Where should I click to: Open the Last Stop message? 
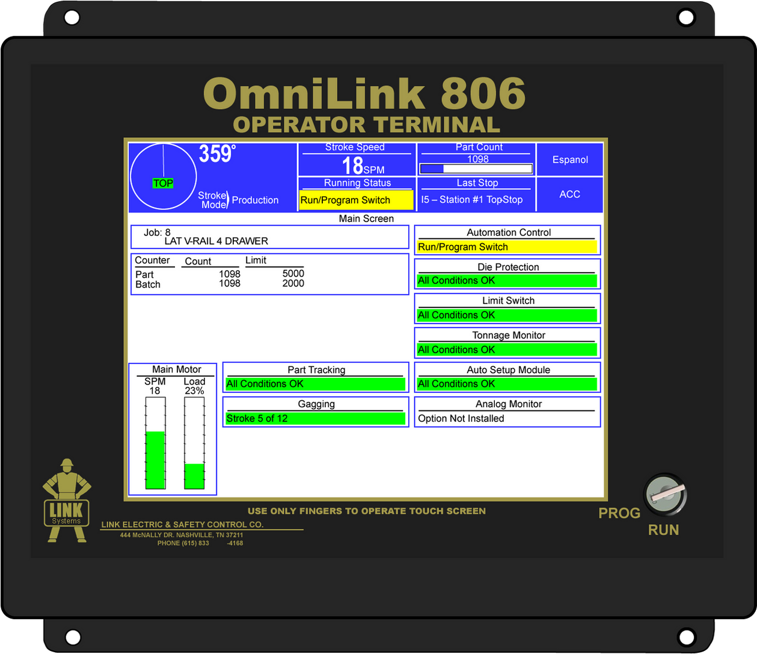click(x=476, y=194)
